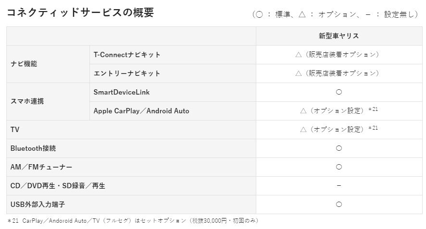Click the Apple CarPlay／Android Auto label

click(x=141, y=111)
